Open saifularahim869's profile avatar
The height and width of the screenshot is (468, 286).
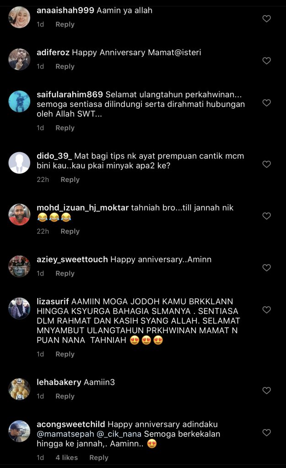pyautogui.click(x=19, y=101)
